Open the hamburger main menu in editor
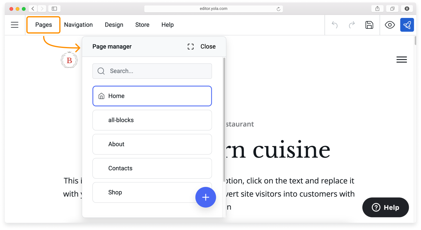Viewport: 421px width, 230px height. point(15,25)
